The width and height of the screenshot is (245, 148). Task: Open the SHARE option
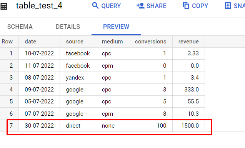(152, 6)
